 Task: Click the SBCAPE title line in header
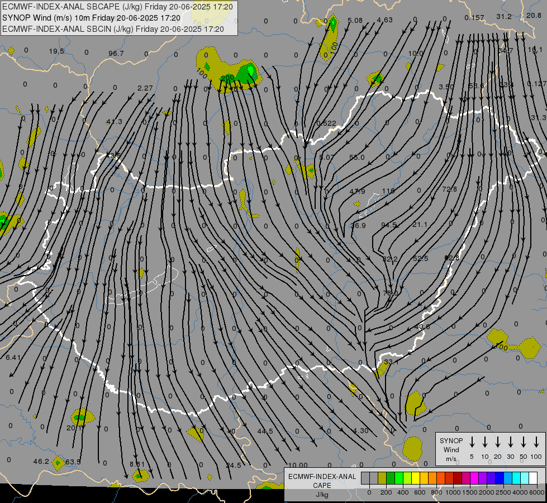[x=117, y=7]
